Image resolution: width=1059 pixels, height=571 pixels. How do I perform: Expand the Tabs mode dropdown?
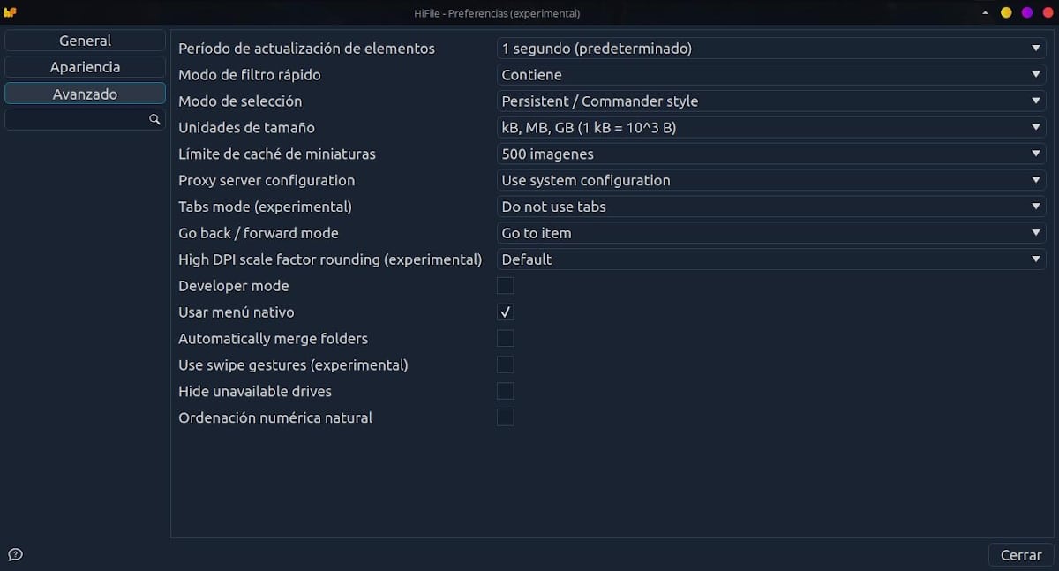point(770,207)
